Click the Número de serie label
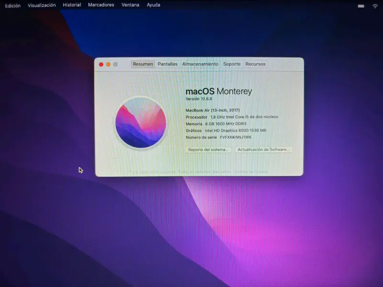This screenshot has width=383, height=287. point(201,137)
